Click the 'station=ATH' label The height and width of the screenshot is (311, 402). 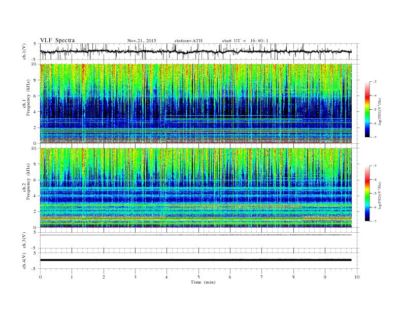click(188, 41)
